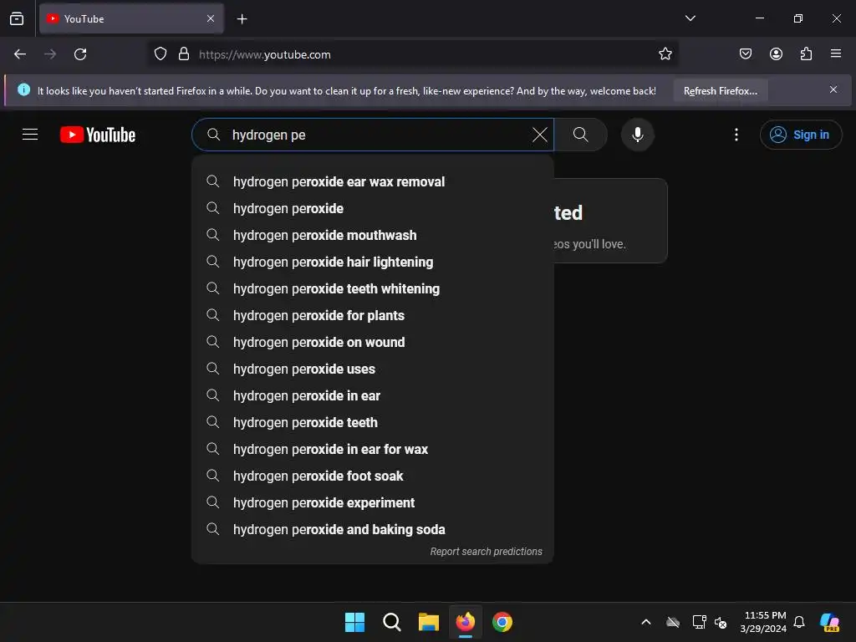Click the Refresh Firefox... button
856x642 pixels.
pos(720,90)
